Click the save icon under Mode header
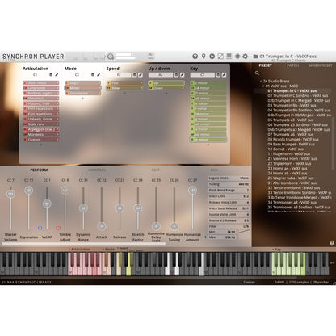Screen dimensions: 336x336 93,74
